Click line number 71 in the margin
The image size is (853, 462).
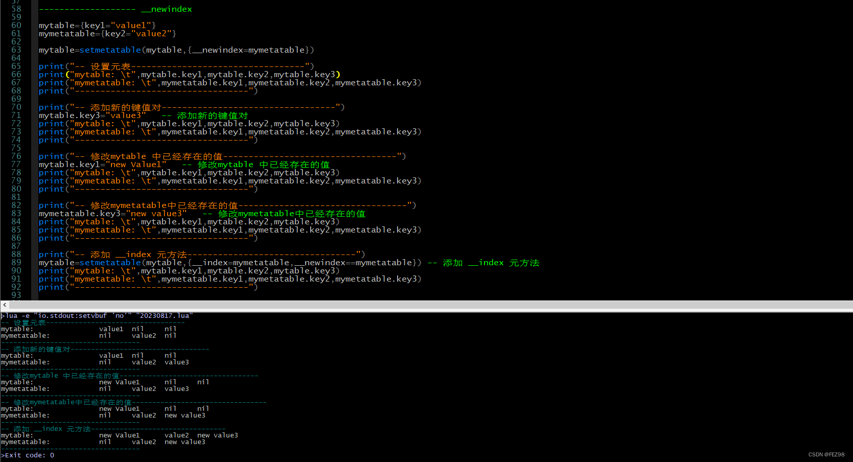coord(16,115)
